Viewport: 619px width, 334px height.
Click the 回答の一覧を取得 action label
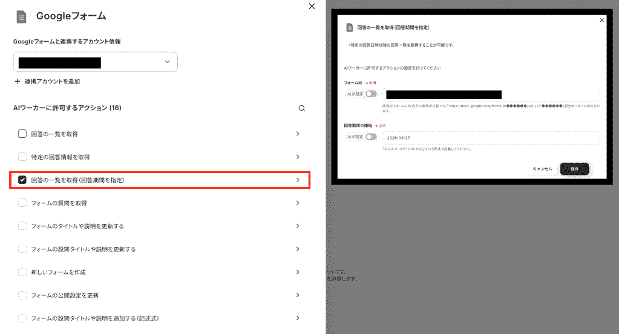(54, 134)
